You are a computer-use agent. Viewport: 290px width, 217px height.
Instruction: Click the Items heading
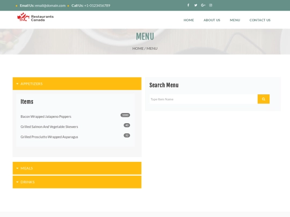tap(27, 101)
